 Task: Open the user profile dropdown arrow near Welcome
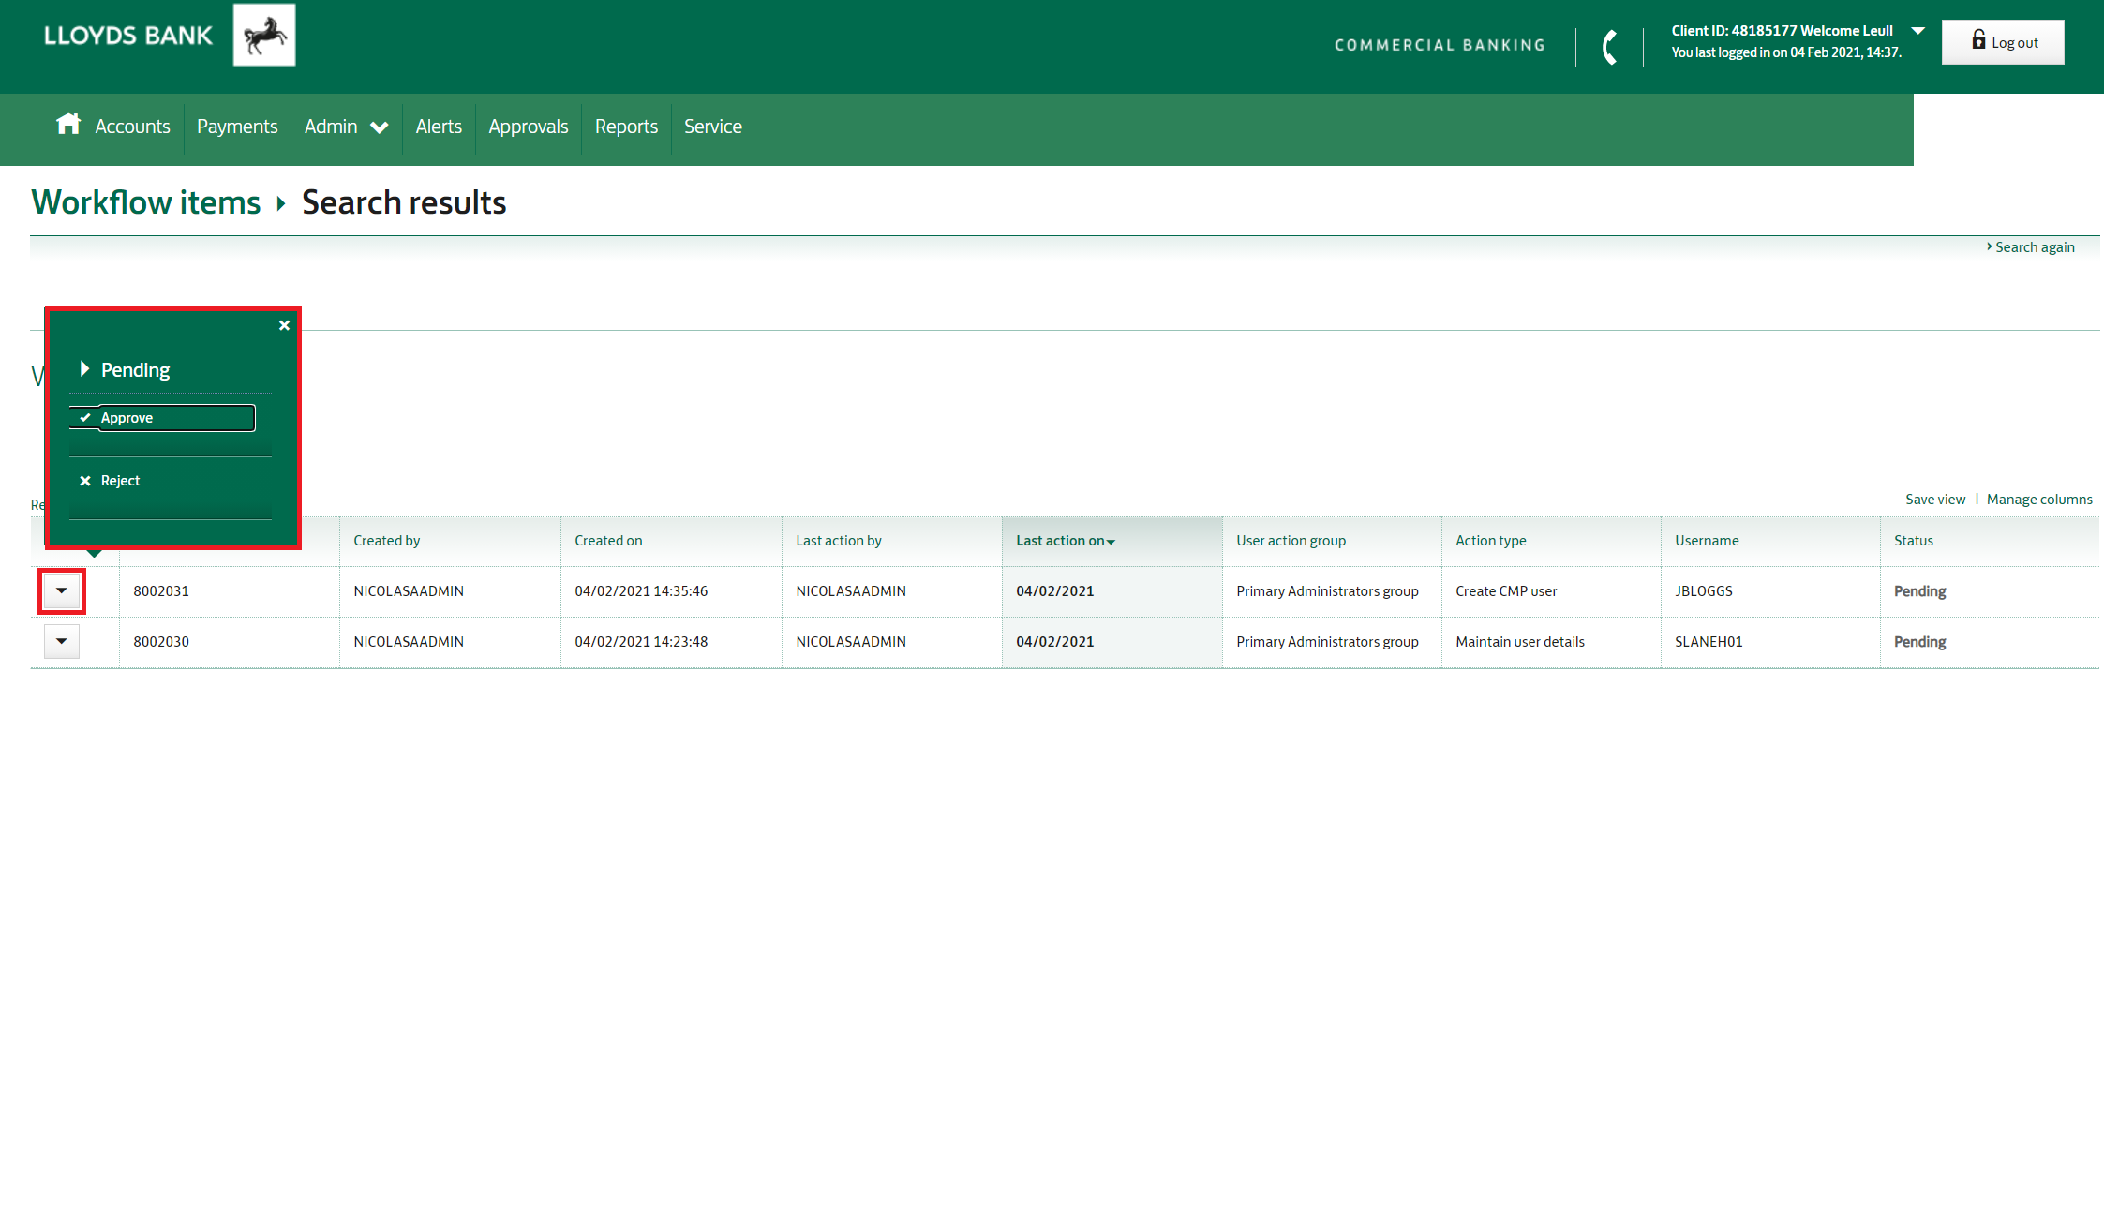[x=1917, y=31]
